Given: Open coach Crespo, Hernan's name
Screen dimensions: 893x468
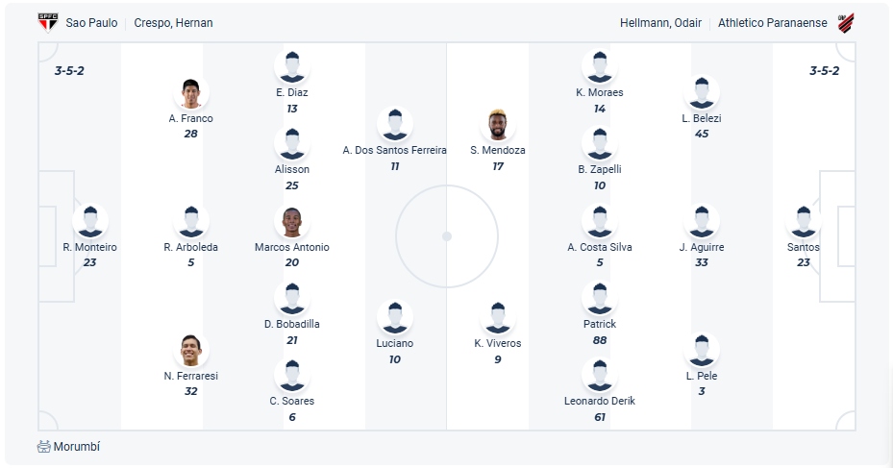Looking at the screenshot, I should 173,23.
